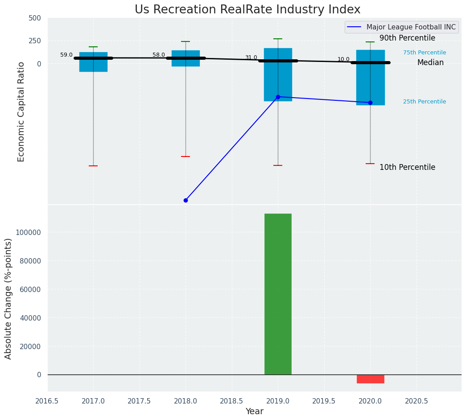Image resolution: width=466 pixels, height=420 pixels.
Task: Click the Median annotation text
Action: [430, 63]
